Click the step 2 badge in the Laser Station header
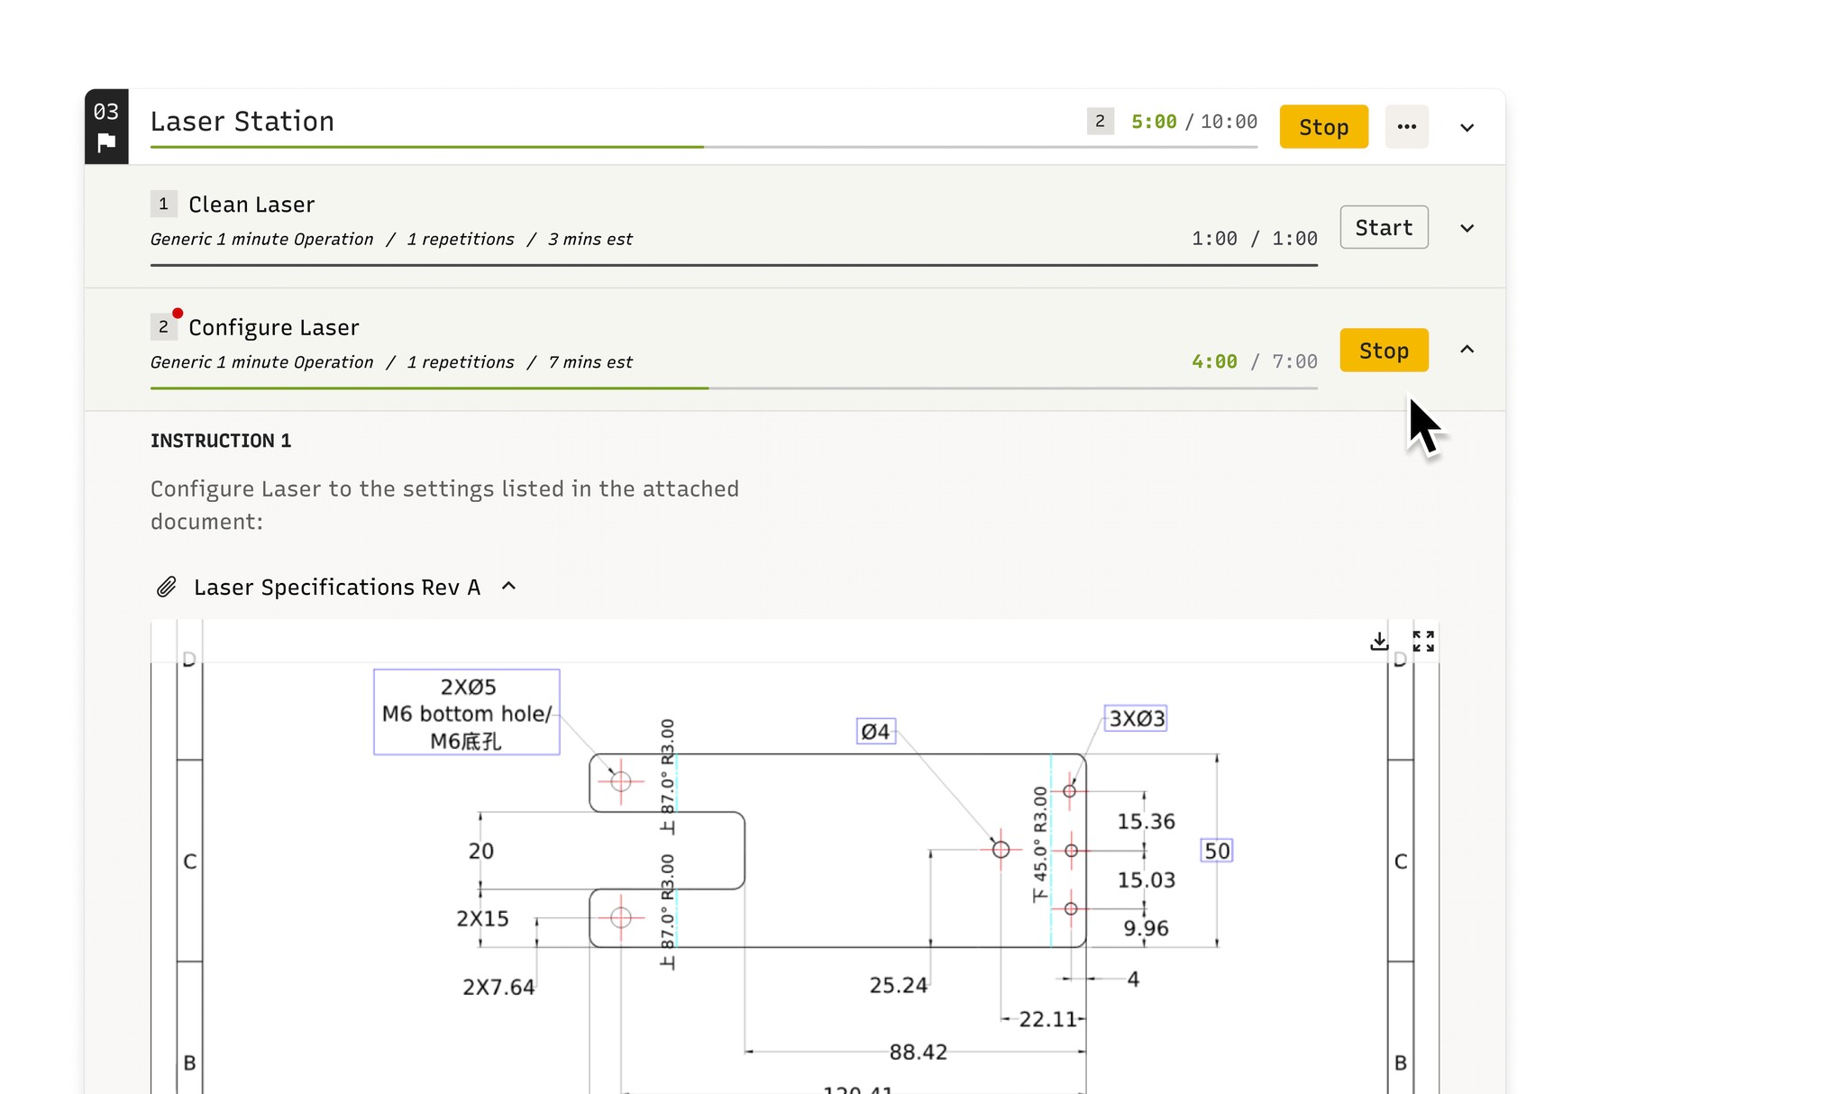Image resolution: width=1846 pixels, height=1094 pixels. tap(1100, 122)
